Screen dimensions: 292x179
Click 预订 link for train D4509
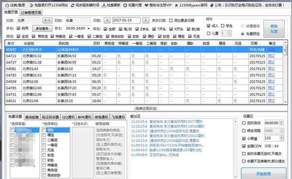pyautogui.click(x=271, y=81)
